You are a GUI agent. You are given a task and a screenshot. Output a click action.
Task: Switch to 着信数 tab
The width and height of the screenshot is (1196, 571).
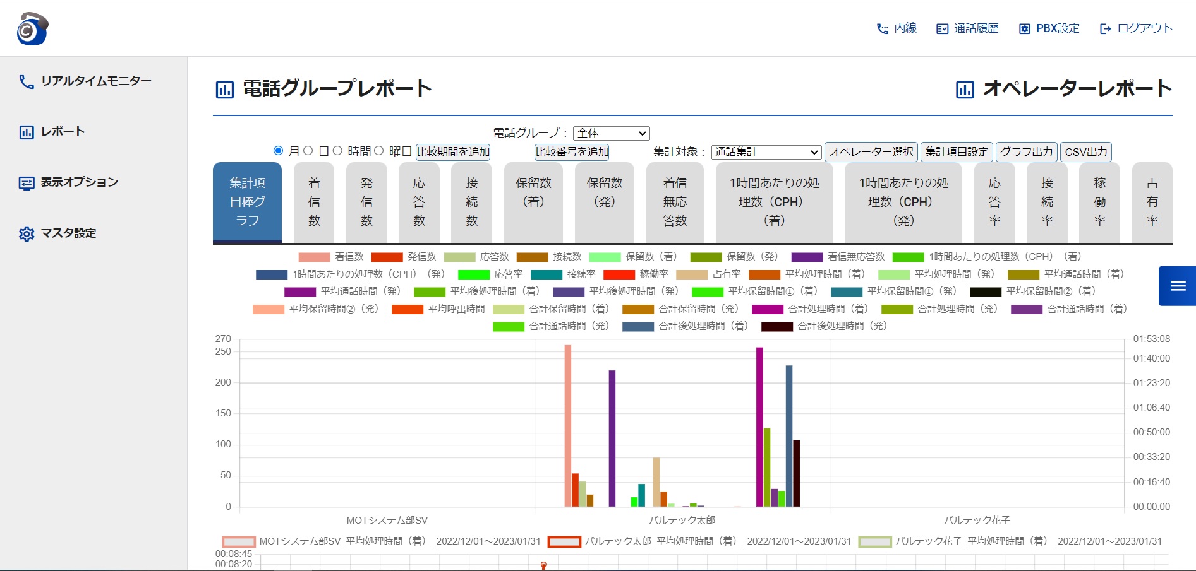[314, 202]
